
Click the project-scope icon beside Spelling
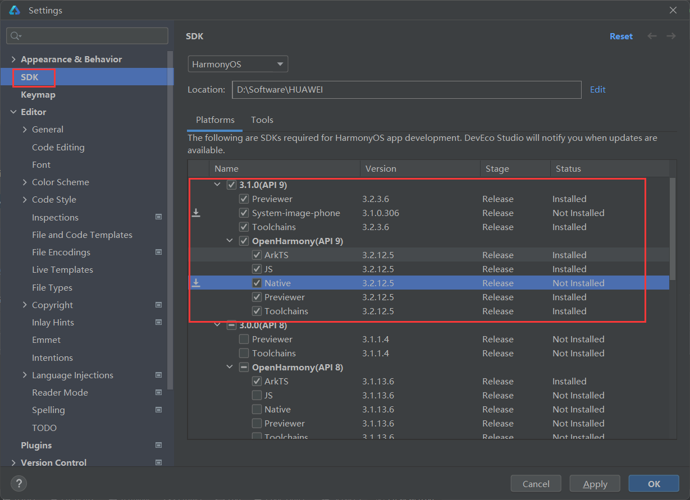click(x=158, y=410)
